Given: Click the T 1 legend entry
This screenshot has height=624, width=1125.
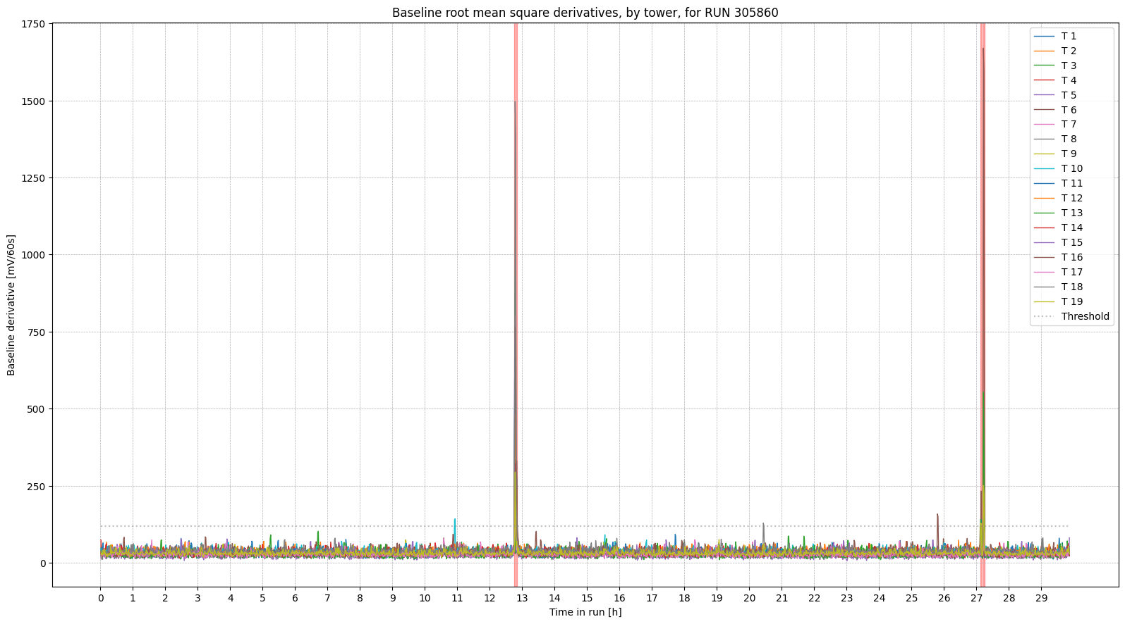Looking at the screenshot, I should [x=1069, y=36].
